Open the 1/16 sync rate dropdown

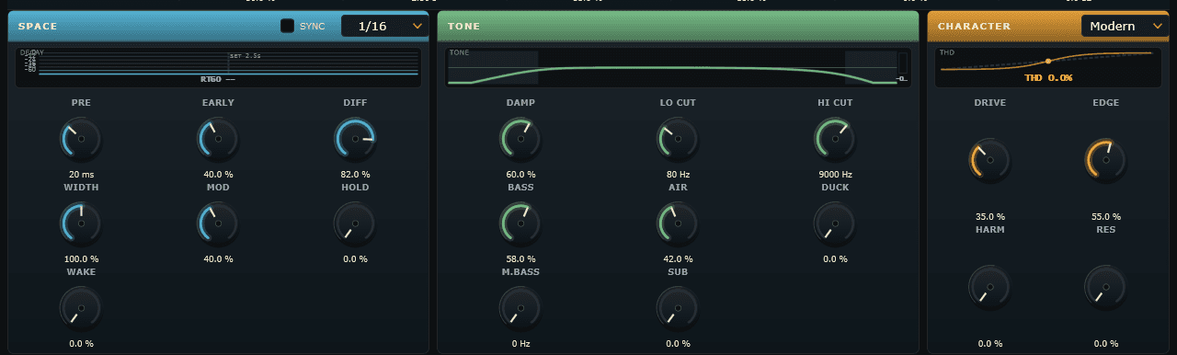[x=384, y=26]
